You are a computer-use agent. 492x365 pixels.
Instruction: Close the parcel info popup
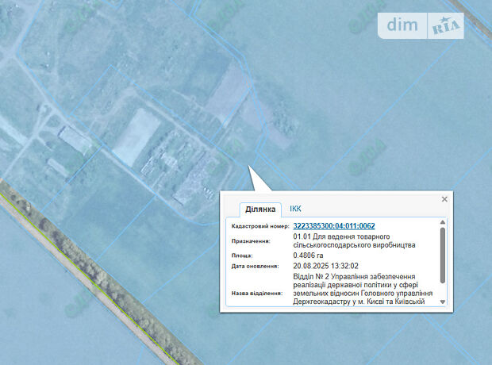coord(444,199)
